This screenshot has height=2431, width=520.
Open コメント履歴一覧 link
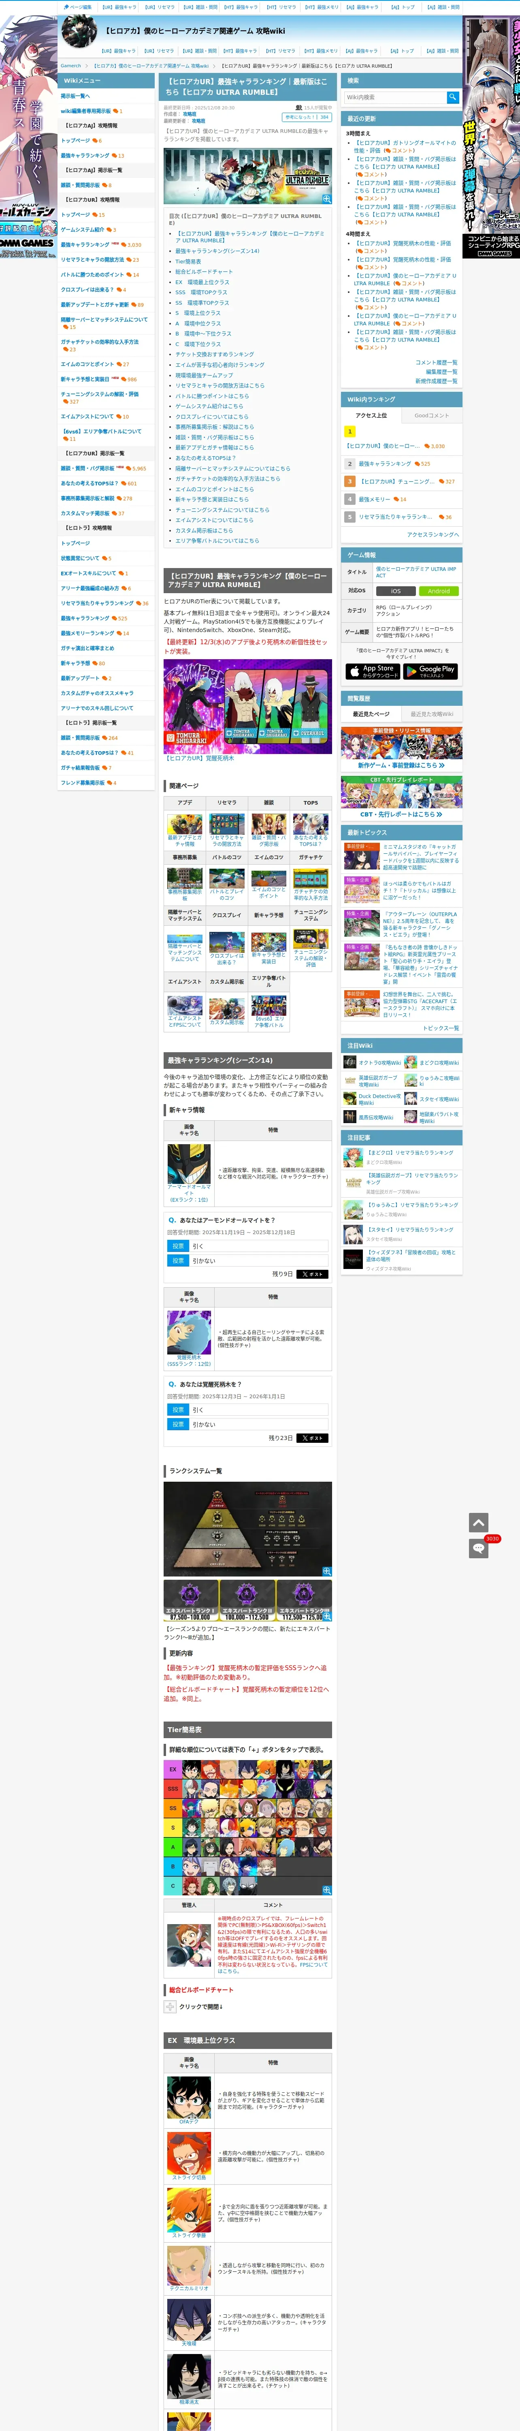pos(436,362)
